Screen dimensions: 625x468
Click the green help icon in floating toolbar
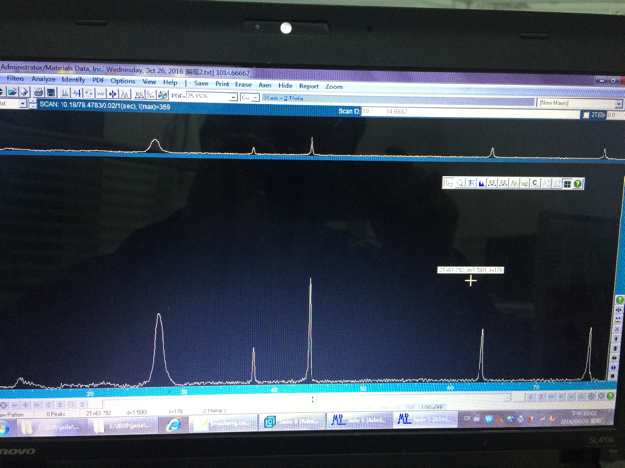coord(578,184)
